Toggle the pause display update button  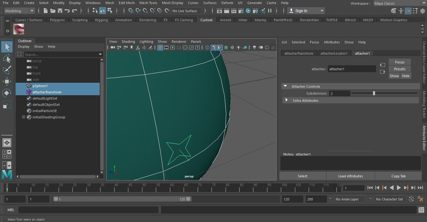tap(269, 11)
